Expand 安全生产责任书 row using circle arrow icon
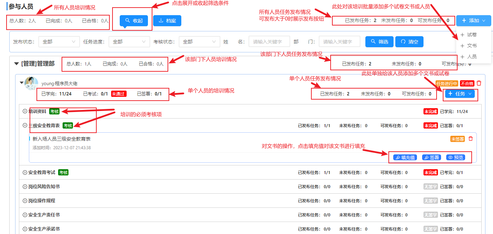Screen dimensions: 493x234 (x=25, y=215)
